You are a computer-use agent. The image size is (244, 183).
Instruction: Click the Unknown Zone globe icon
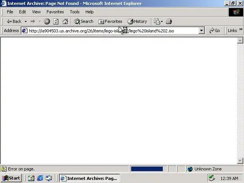pyautogui.click(x=190, y=169)
